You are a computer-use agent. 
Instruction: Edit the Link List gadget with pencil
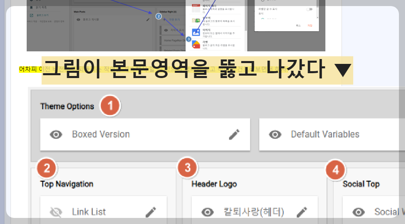pyautogui.click(x=151, y=212)
